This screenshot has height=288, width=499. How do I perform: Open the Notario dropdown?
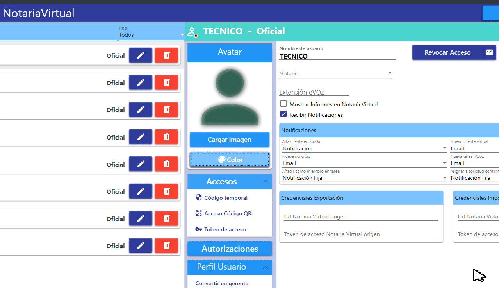click(x=335, y=73)
